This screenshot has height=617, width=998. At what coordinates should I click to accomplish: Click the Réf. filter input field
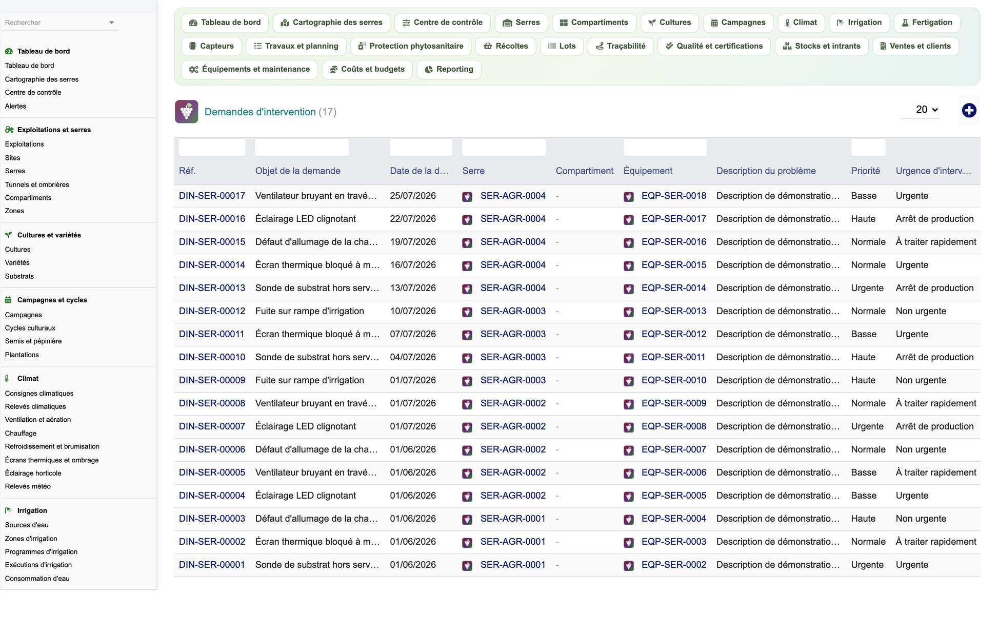click(x=212, y=148)
